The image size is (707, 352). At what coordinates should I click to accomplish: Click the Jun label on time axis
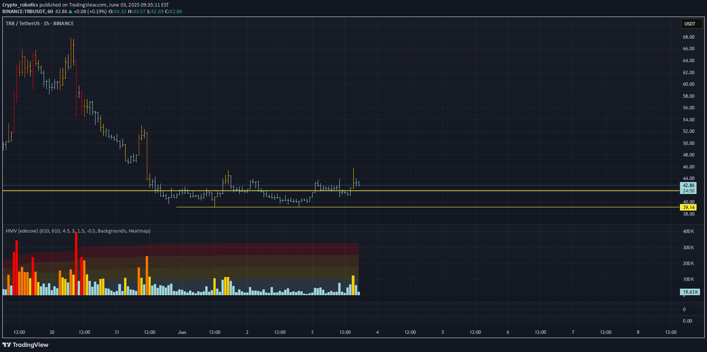[x=182, y=332]
